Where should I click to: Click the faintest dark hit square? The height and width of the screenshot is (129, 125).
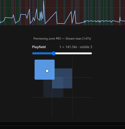coord(53,87)
